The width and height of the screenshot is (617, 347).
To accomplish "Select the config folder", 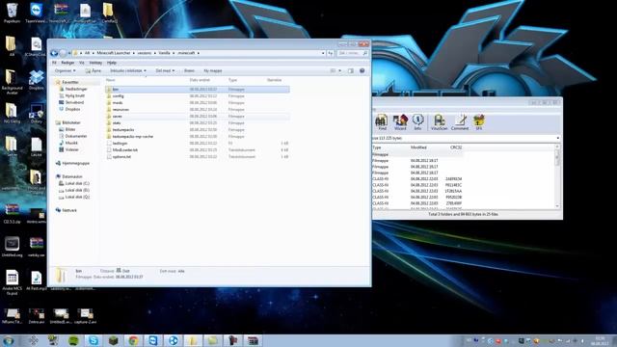I will 118,96.
